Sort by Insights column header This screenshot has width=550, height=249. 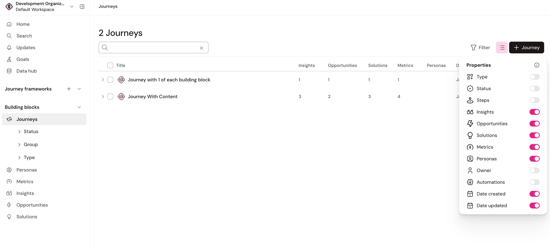click(306, 65)
